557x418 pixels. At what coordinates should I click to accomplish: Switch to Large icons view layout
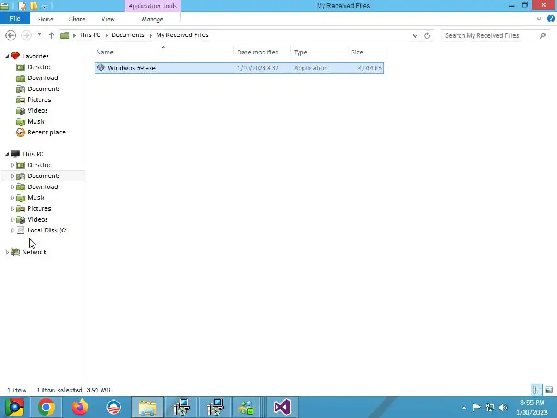click(x=549, y=390)
